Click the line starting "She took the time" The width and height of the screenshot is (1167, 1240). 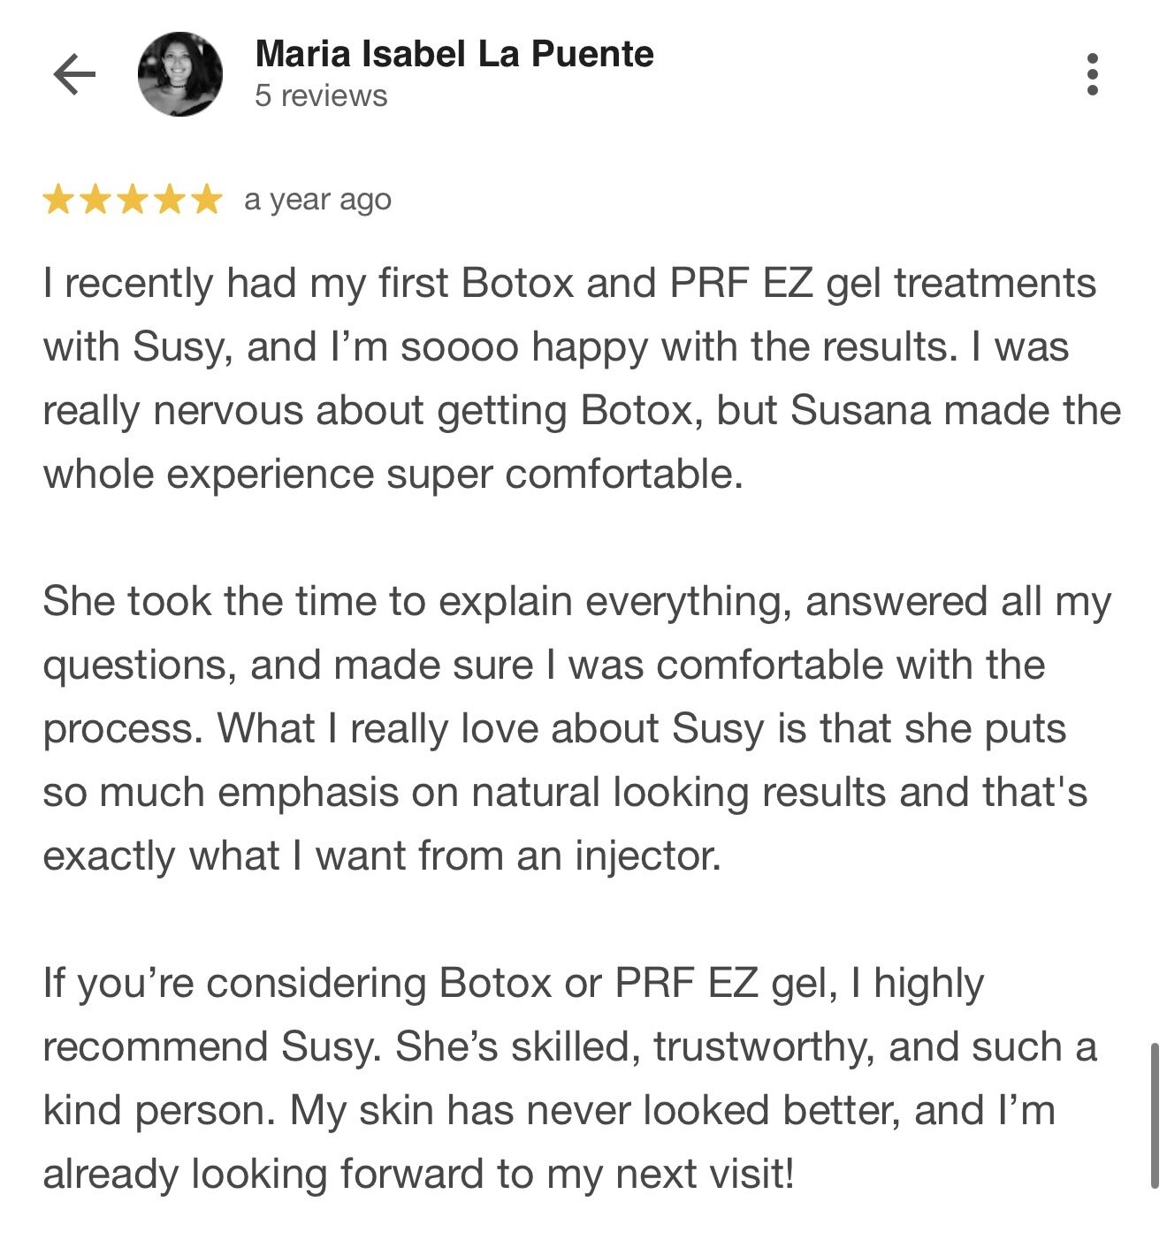[576, 602]
